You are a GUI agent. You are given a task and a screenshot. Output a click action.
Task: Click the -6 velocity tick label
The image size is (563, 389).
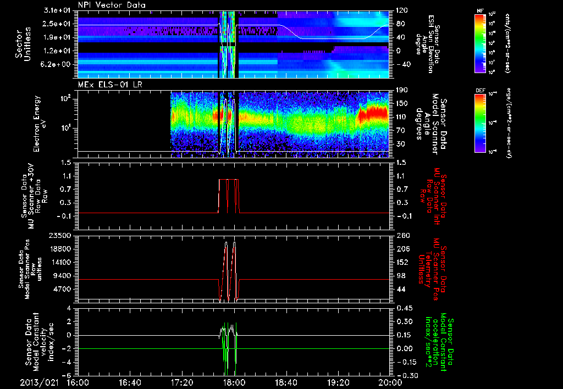click(67, 376)
